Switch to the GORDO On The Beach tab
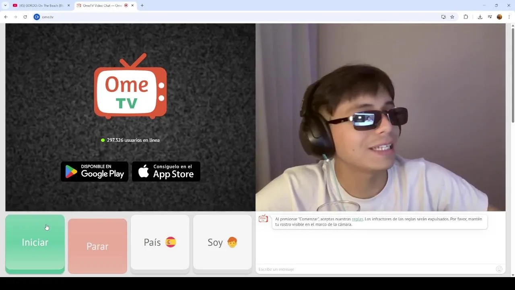This screenshot has height=290, width=515. click(x=41, y=6)
